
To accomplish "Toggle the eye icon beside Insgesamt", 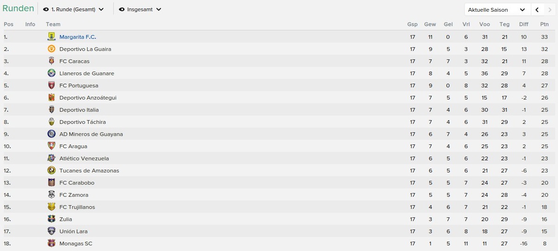I will (122, 10).
